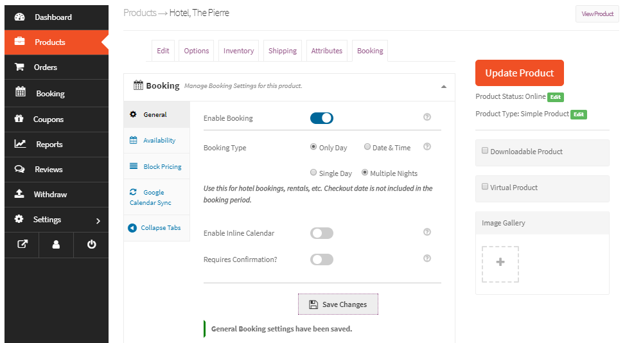Expand the Settings sidebar submenu
This screenshot has height=343, width=625.
(x=98, y=220)
